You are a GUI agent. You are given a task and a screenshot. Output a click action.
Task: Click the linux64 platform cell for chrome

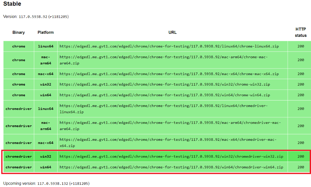46,46
